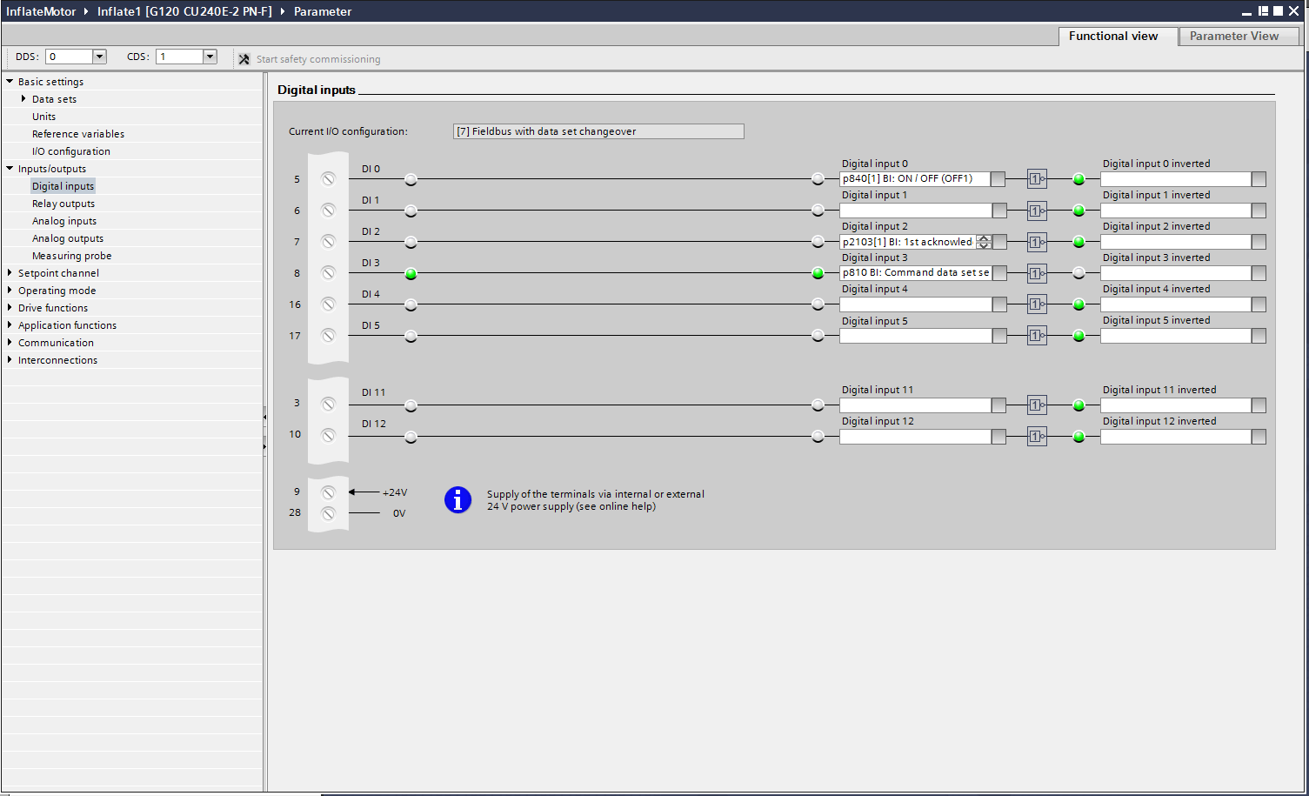Expand the Setpoint channel node
The height and width of the screenshot is (796, 1309).
(10, 272)
